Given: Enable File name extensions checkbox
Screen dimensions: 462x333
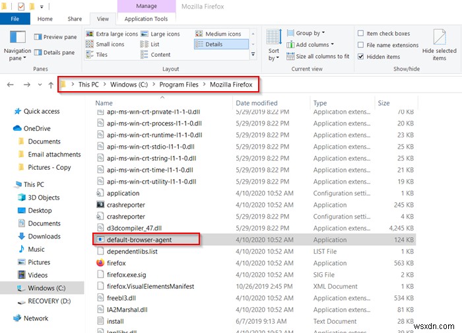Looking at the screenshot, I should coord(360,45).
